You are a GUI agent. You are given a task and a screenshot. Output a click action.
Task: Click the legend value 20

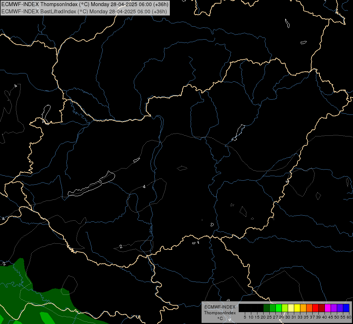(x=263, y=317)
